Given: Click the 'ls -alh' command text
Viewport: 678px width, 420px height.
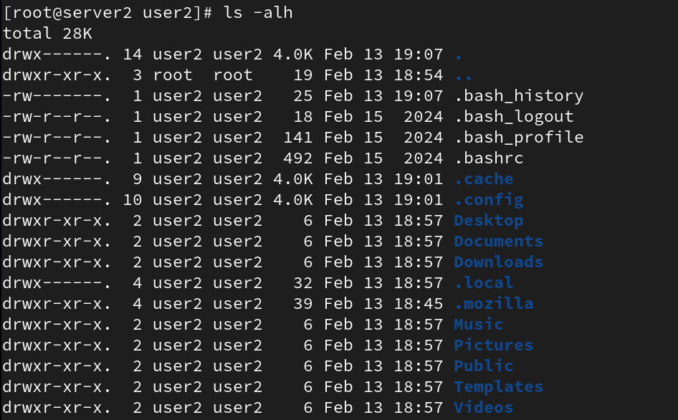Looking at the screenshot, I should (x=258, y=13).
